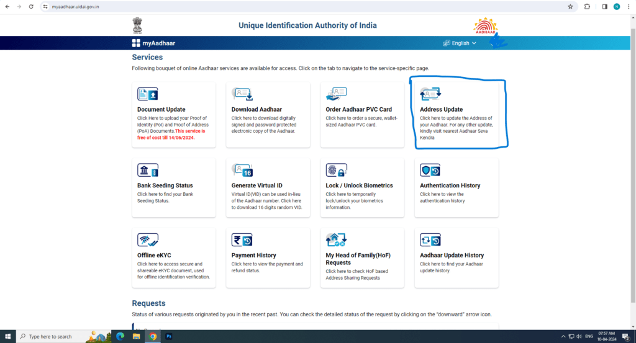Open the Windows Start menu

7,336
